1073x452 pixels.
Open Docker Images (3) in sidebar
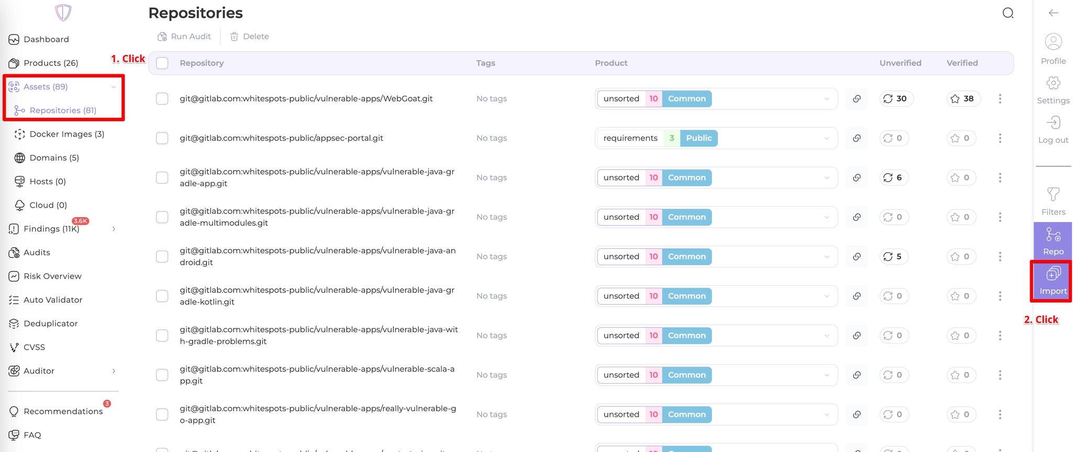[x=67, y=134]
